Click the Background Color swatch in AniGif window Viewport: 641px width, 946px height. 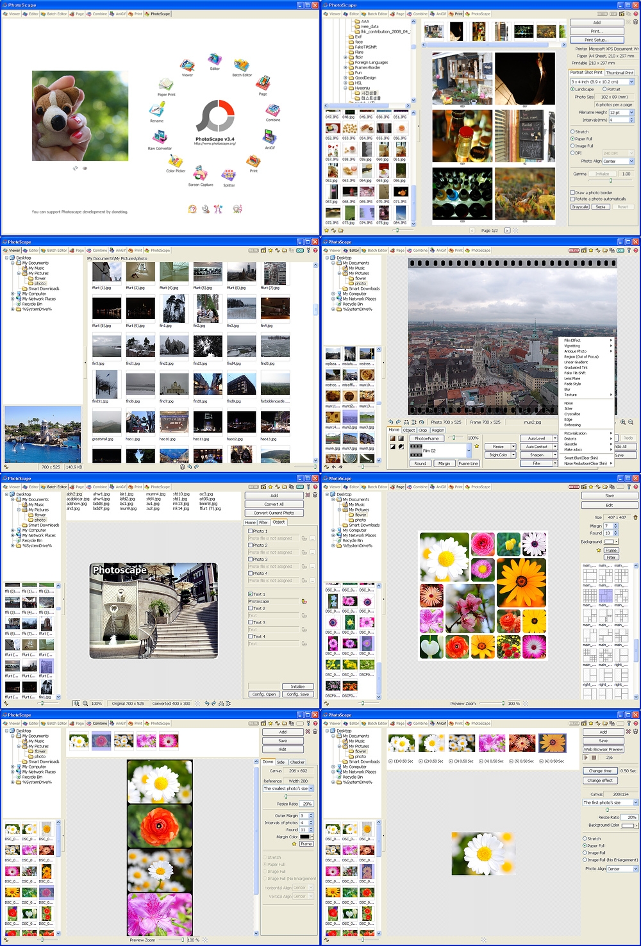point(628,826)
